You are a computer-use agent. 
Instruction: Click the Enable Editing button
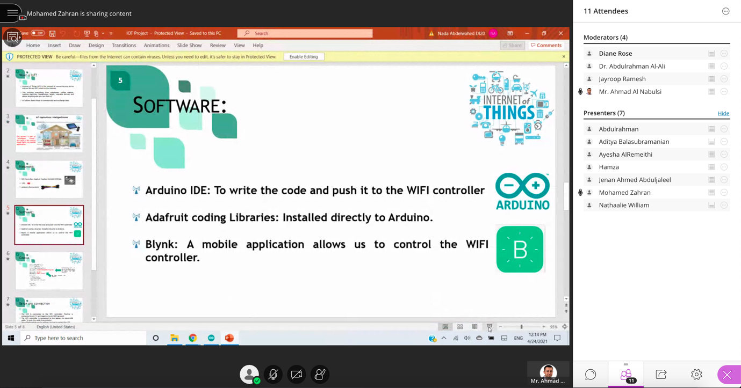tap(304, 57)
